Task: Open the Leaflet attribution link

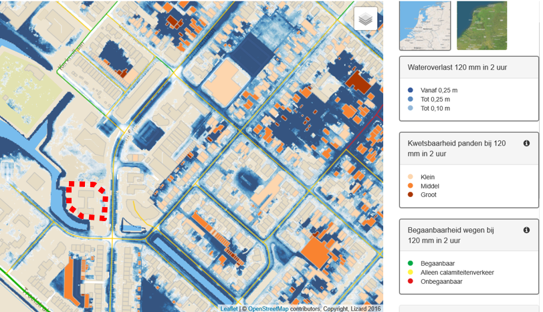Action: pyautogui.click(x=229, y=308)
